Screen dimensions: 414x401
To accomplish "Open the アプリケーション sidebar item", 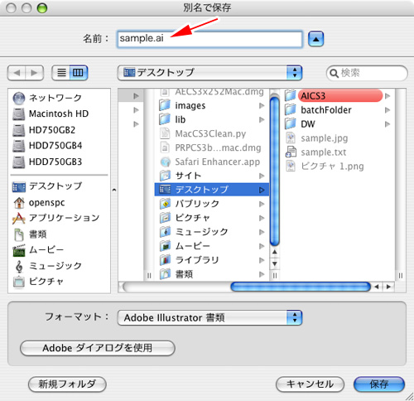I will coord(55,218).
